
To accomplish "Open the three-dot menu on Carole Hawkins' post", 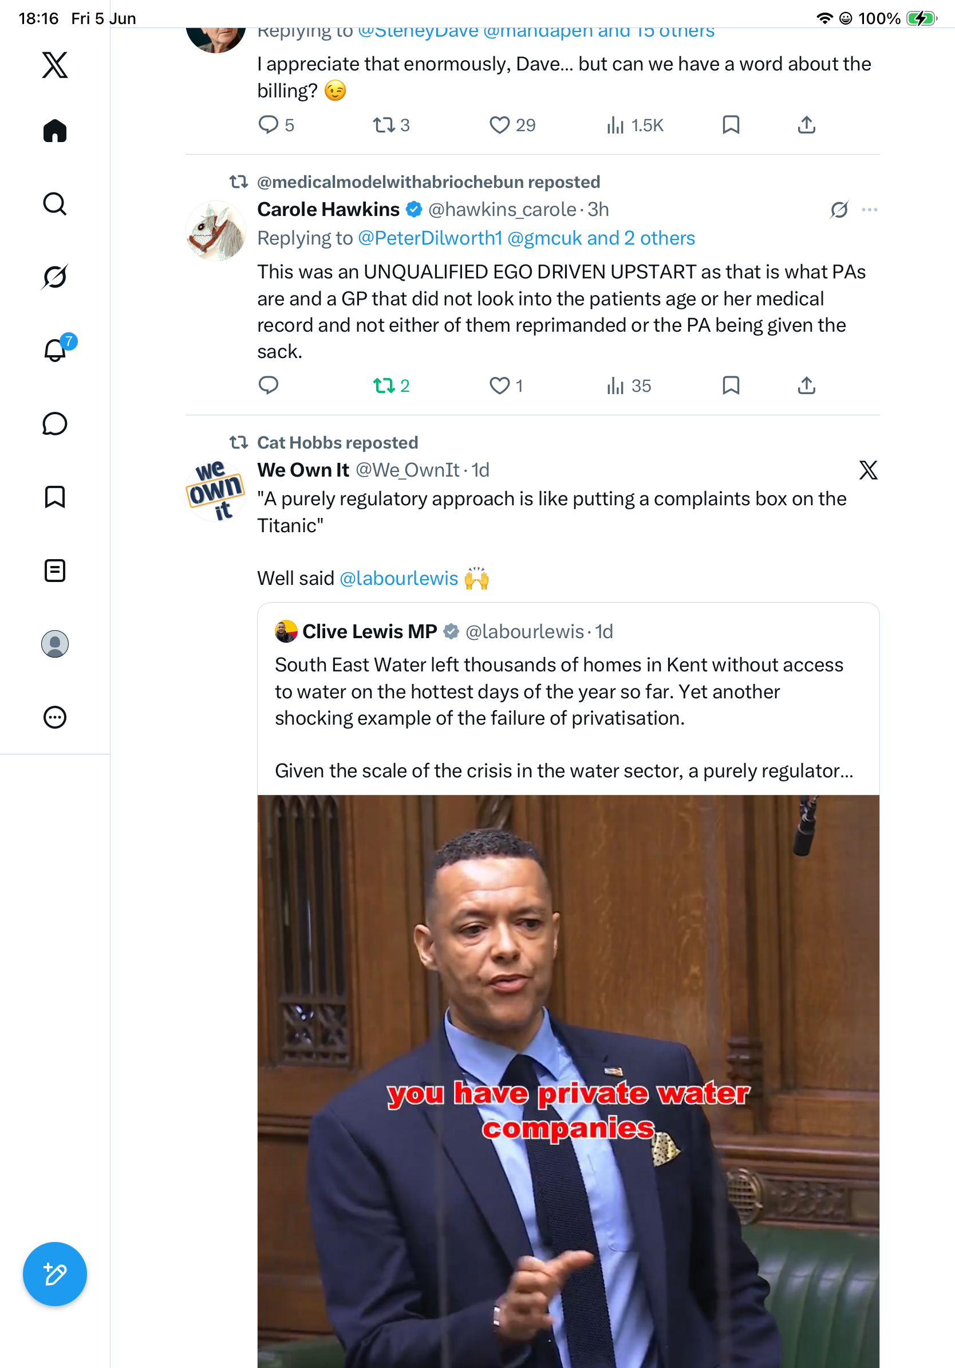I will 870,210.
